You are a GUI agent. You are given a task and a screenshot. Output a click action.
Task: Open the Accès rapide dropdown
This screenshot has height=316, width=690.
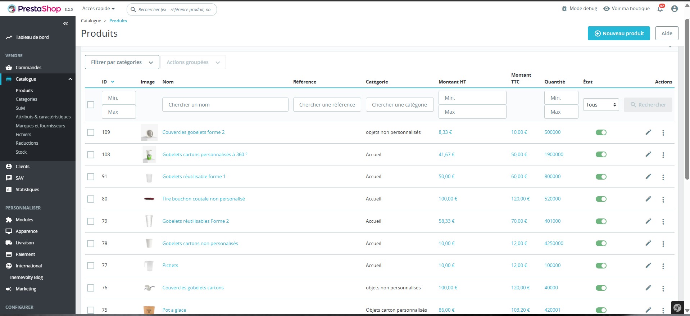click(98, 9)
